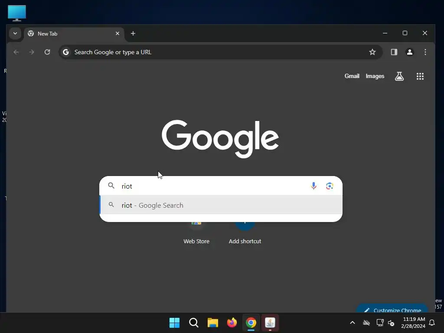This screenshot has height=333, width=444.
Task: Bookmark this tab with star icon
Action: pyautogui.click(x=372, y=52)
